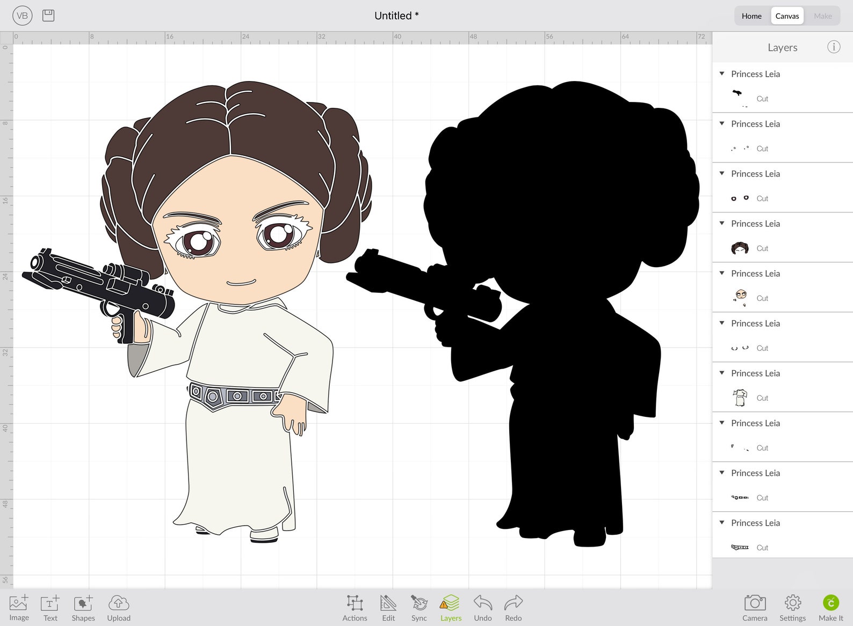Screen dimensions: 853x626
Task: Open the VB profile avatar menu
Action: [x=22, y=16]
